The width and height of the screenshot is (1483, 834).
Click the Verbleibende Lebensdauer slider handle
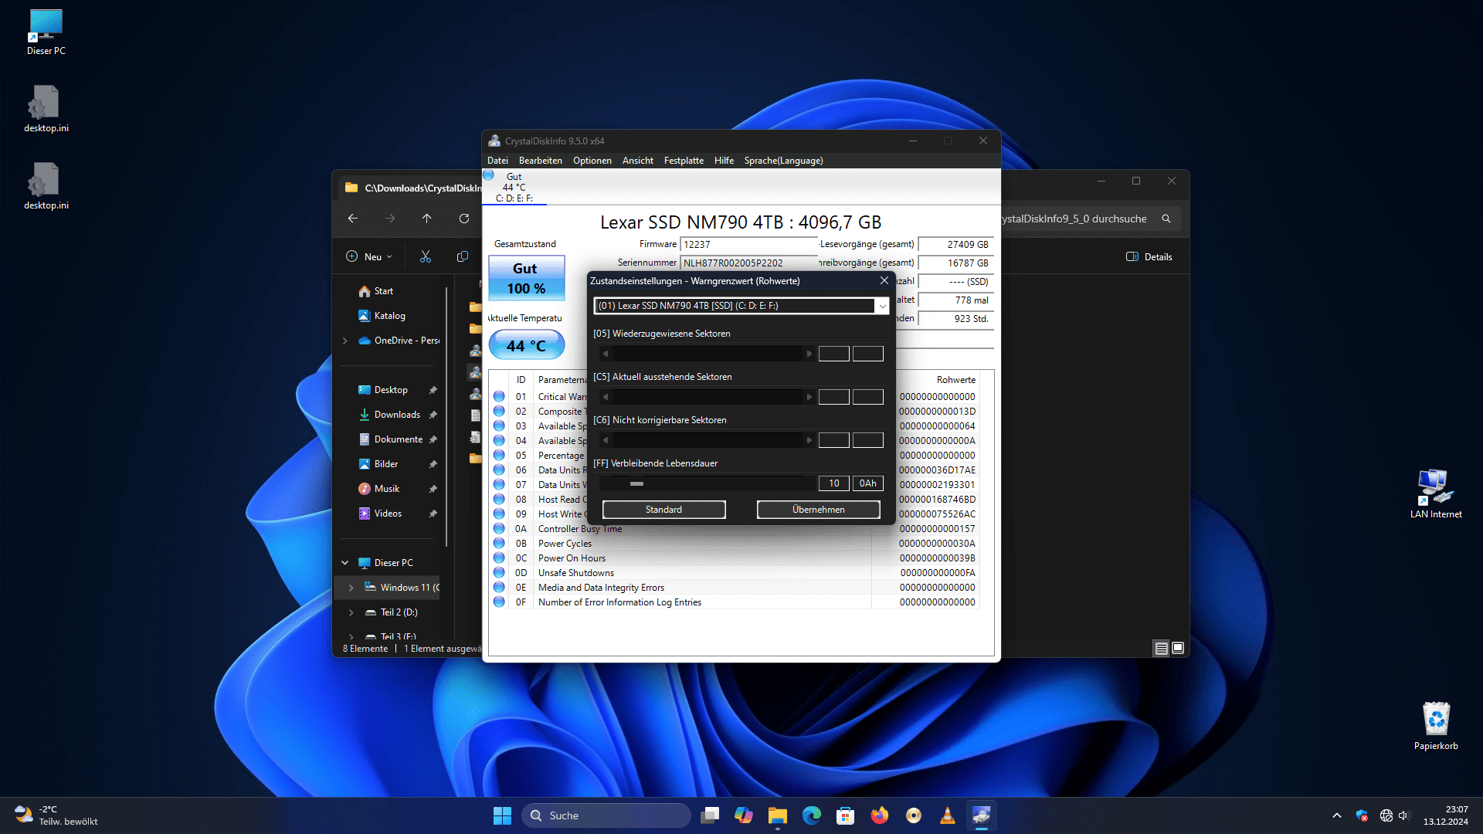(x=636, y=483)
